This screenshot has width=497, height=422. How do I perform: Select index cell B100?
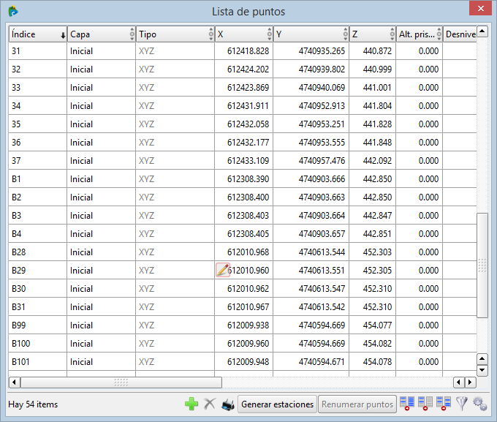pos(38,343)
